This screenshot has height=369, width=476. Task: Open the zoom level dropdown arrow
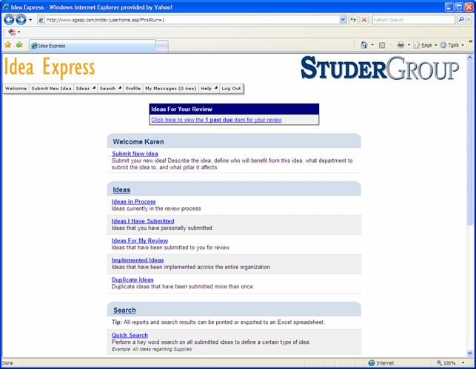point(463,363)
